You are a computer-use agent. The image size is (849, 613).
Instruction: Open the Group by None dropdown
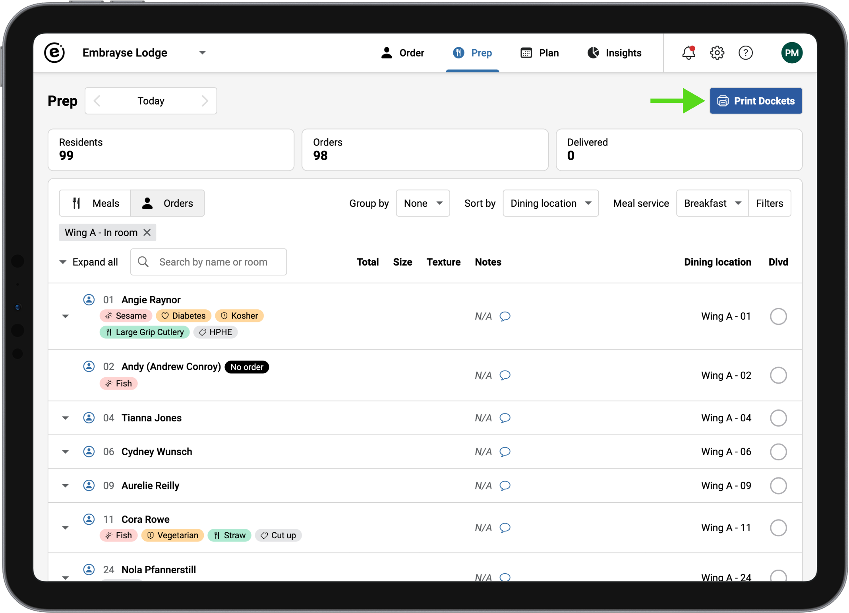pos(423,204)
